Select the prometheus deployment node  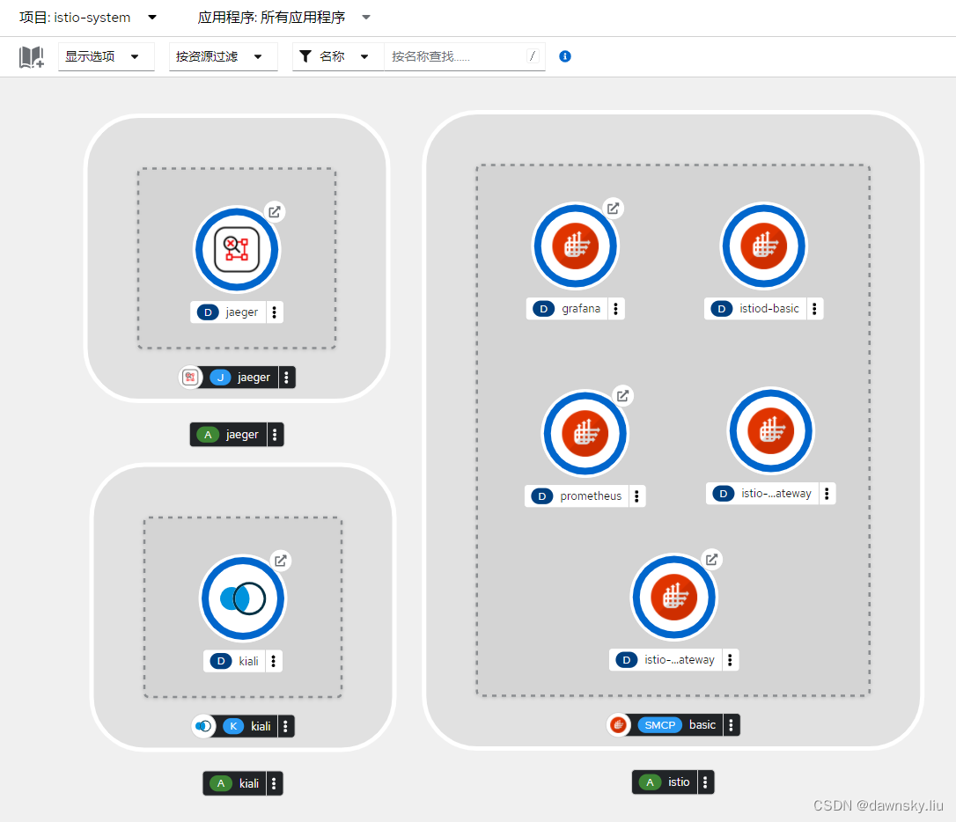click(x=585, y=433)
